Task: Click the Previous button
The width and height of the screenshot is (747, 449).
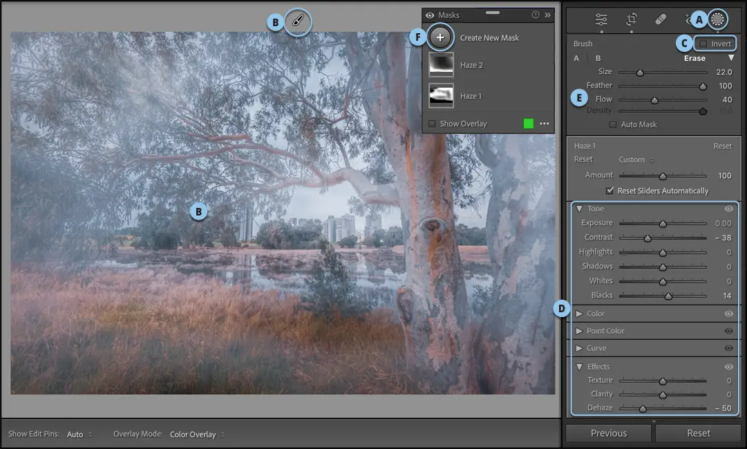Action: click(x=608, y=433)
